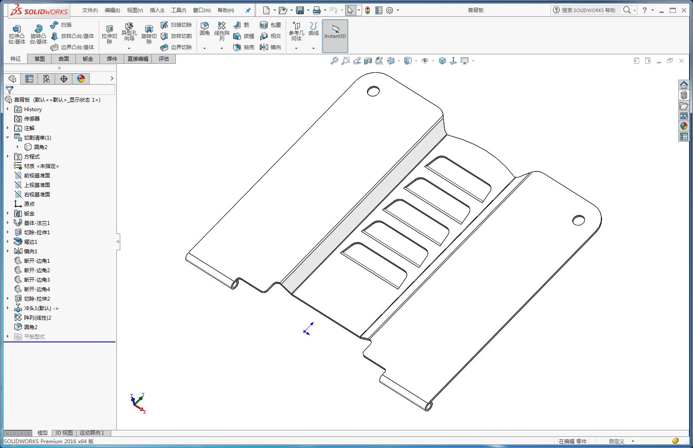Click the rebuild traffic light icon
Image resolution: width=693 pixels, height=448 pixels.
pos(368,10)
